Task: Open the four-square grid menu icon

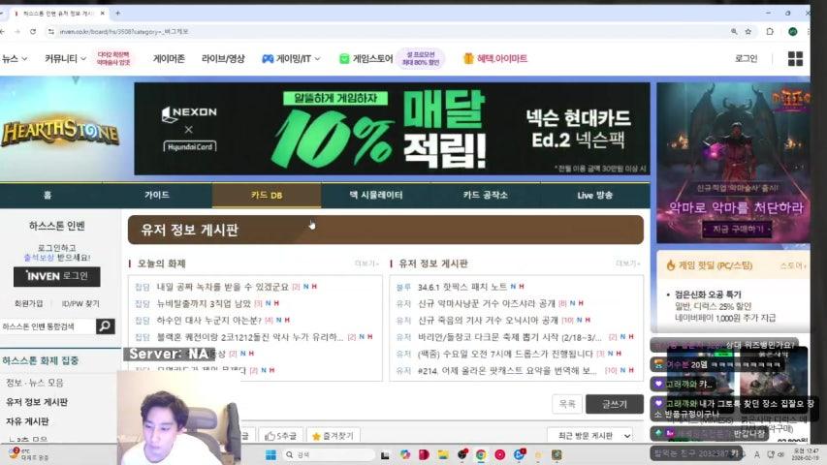Action: [795, 58]
